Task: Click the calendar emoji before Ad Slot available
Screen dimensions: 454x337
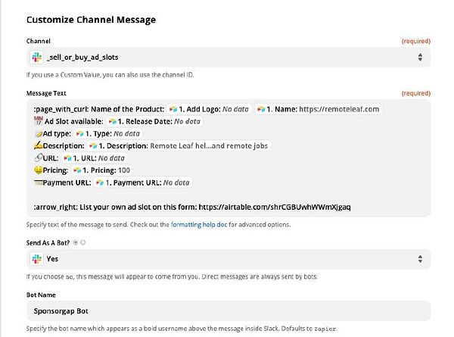Action: (x=38, y=121)
